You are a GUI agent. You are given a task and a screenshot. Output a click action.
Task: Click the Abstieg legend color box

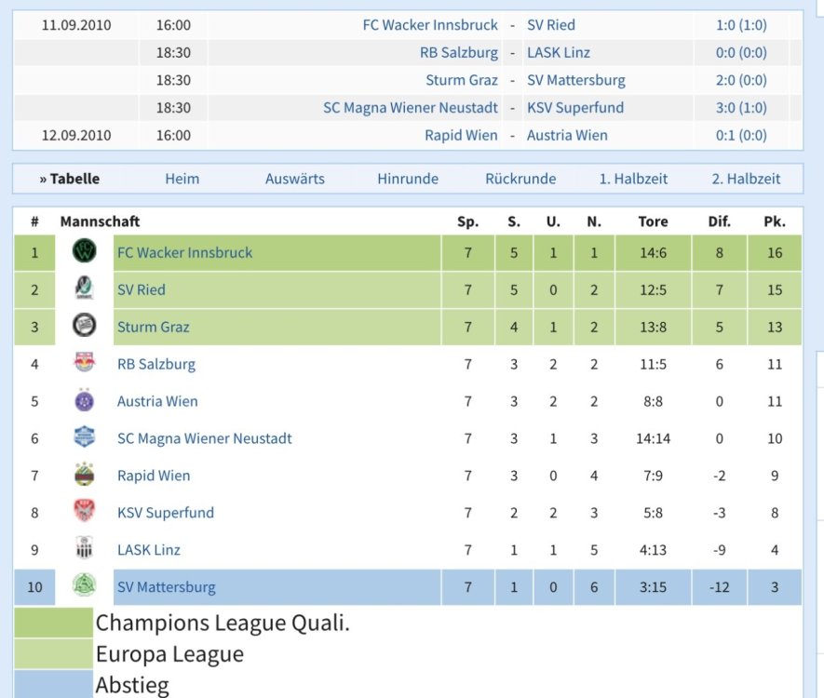click(x=54, y=685)
